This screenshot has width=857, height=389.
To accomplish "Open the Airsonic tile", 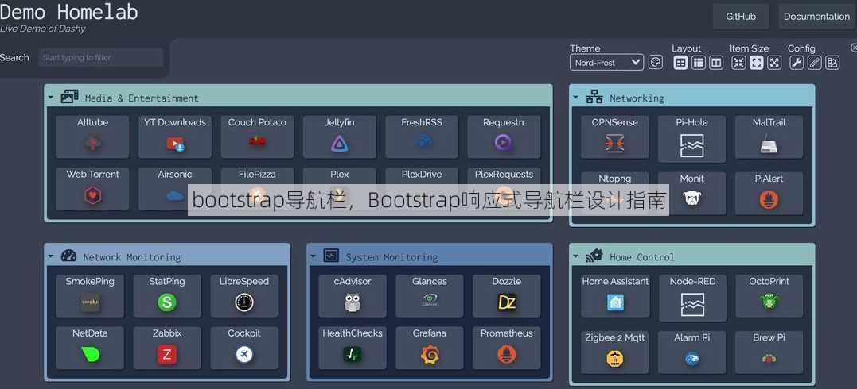I will 175,189.
